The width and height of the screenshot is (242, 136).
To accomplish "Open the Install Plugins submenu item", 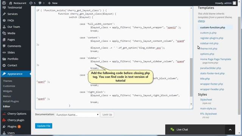I will 11,101.
